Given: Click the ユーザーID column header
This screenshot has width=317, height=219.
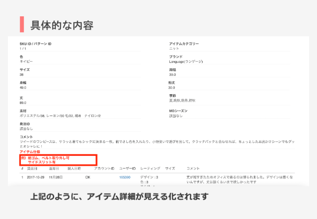Looking at the screenshot, I should coord(127,168).
